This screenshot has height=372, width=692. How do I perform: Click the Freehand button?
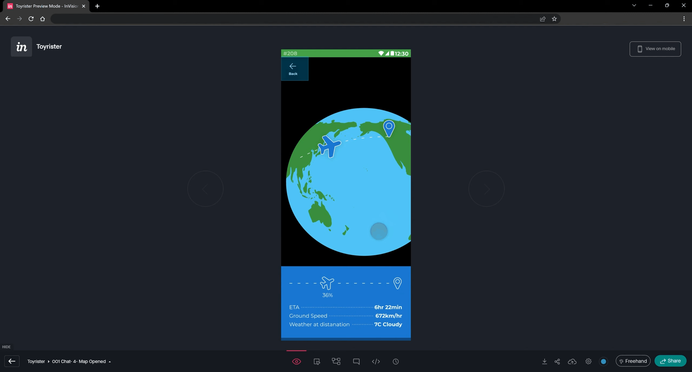pos(633,361)
